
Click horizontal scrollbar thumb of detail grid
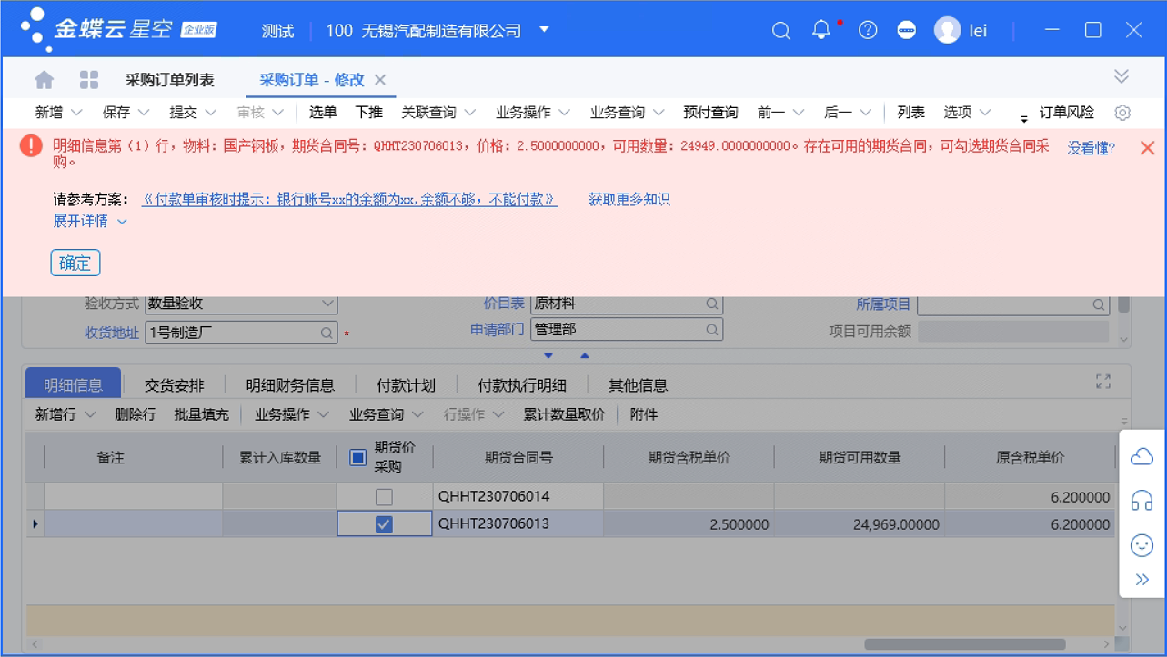pos(963,644)
